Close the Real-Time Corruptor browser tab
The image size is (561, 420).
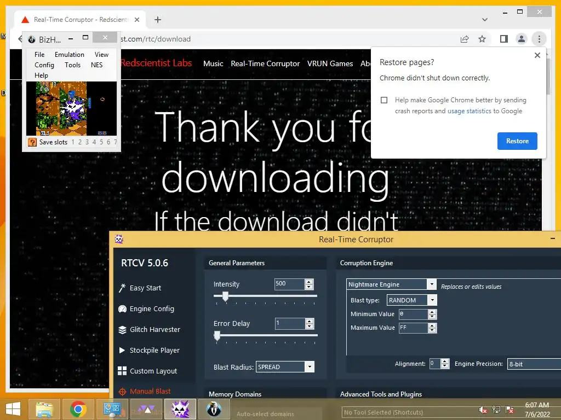136,20
